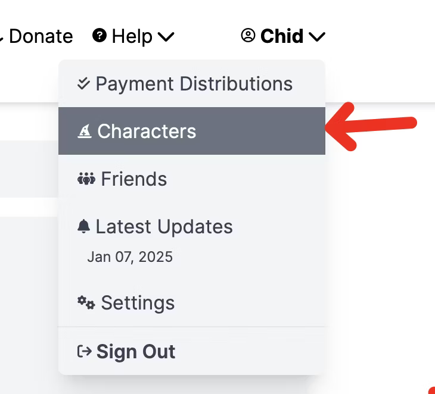This screenshot has height=394, width=435.
Task: Click the Jan 07, 2025 update date
Action: [x=130, y=257]
